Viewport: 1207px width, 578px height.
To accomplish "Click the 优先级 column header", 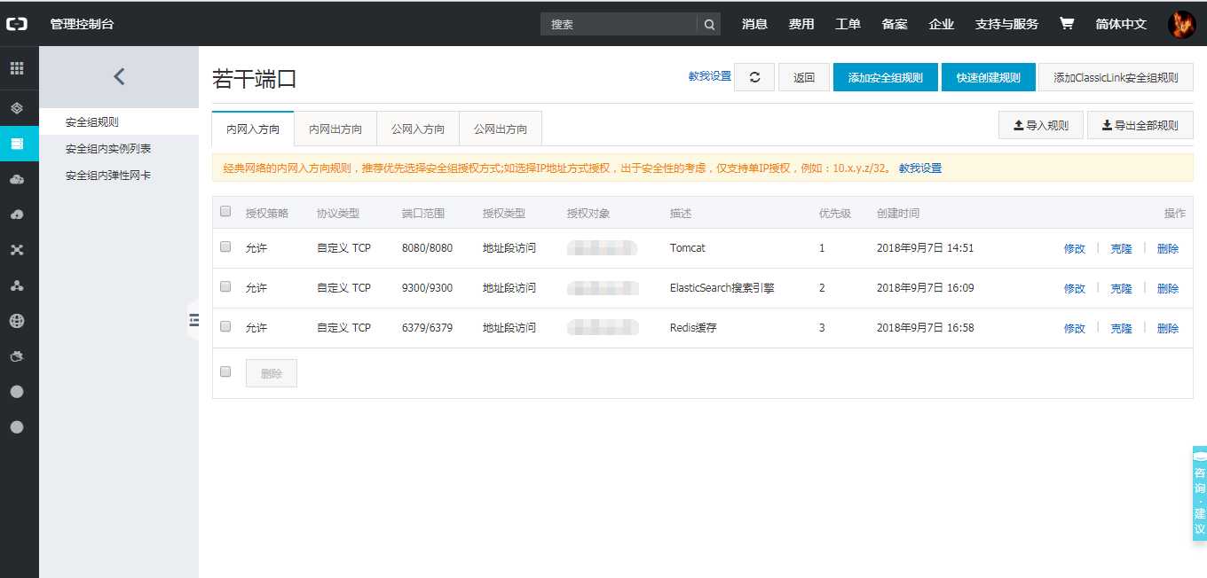I will 835,214.
